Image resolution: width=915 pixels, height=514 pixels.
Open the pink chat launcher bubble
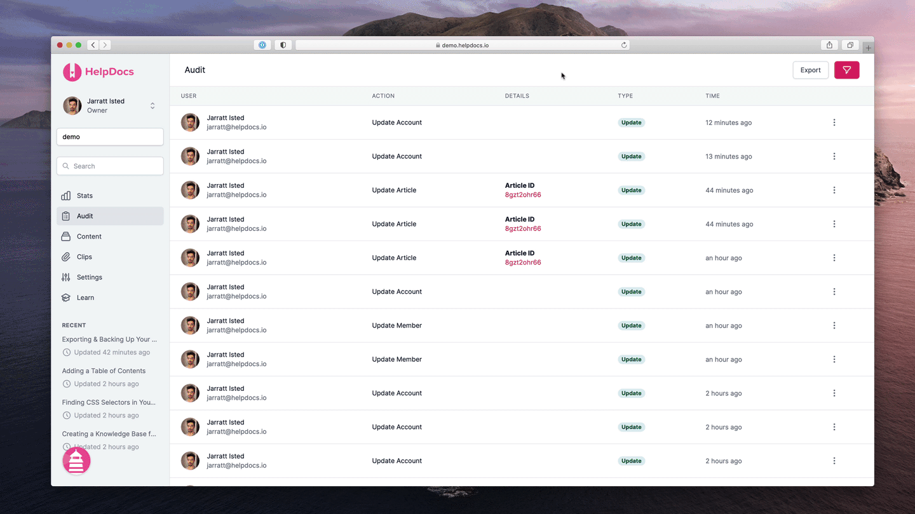pos(76,461)
